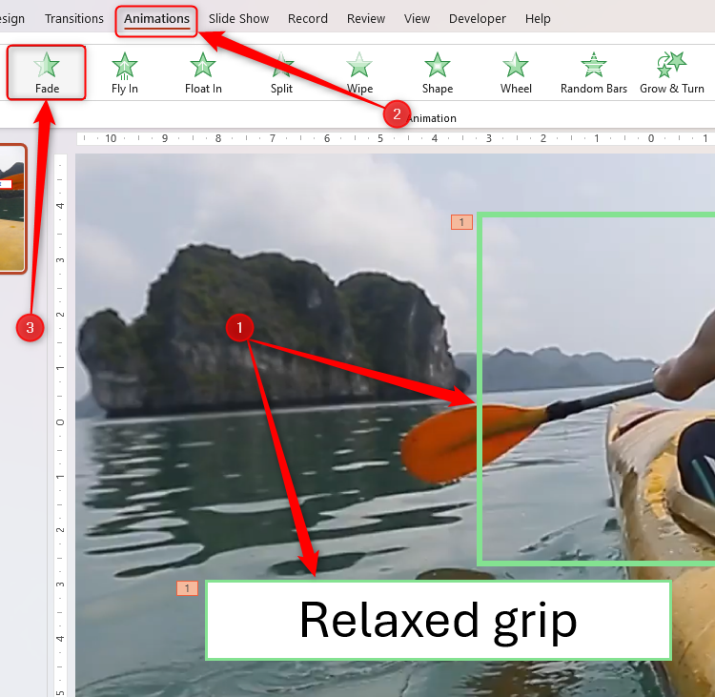This screenshot has height=697, width=715.
Task: Select the slide thumbnail in left pane
Action: 11,210
